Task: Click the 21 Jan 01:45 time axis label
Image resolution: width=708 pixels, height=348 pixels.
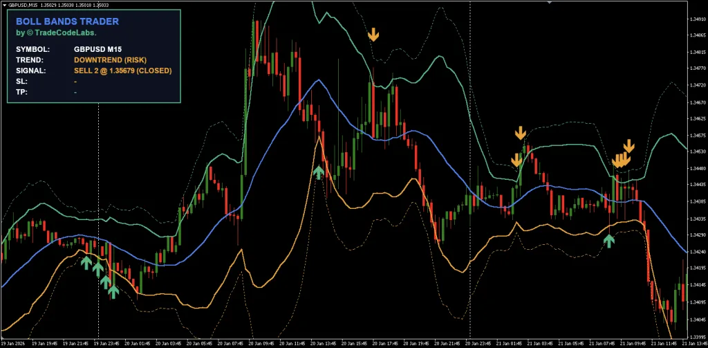Action: coord(510,343)
